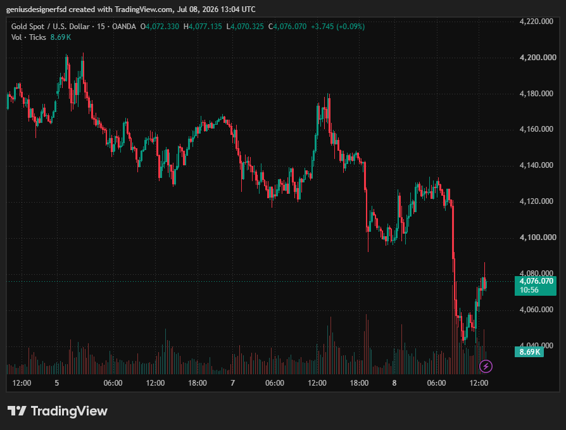Click the TradingView logo at the bottom

click(x=58, y=411)
